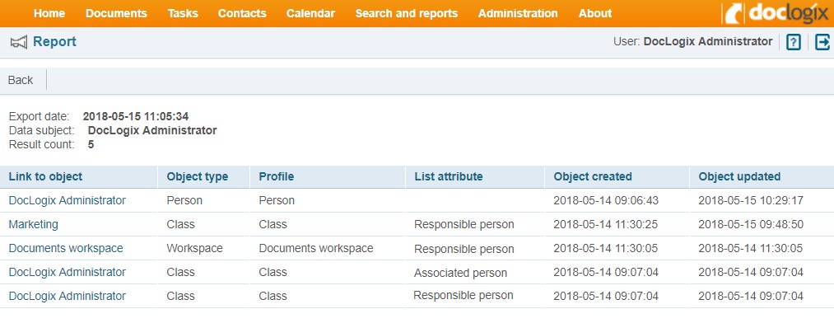Sort by Object created column header
834x323 pixels.
593,176
